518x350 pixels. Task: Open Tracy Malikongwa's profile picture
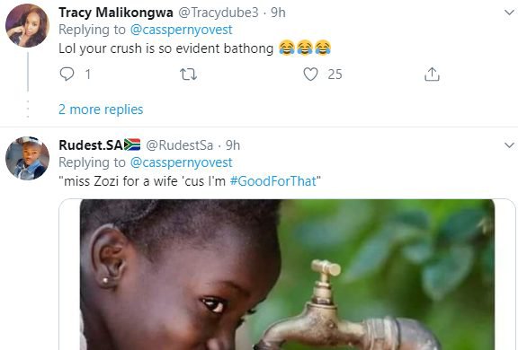27,26
